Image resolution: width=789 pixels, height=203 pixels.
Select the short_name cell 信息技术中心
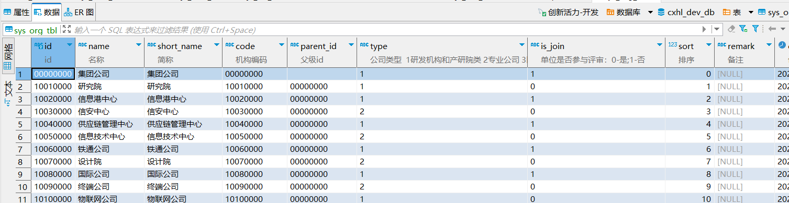[x=183, y=137]
